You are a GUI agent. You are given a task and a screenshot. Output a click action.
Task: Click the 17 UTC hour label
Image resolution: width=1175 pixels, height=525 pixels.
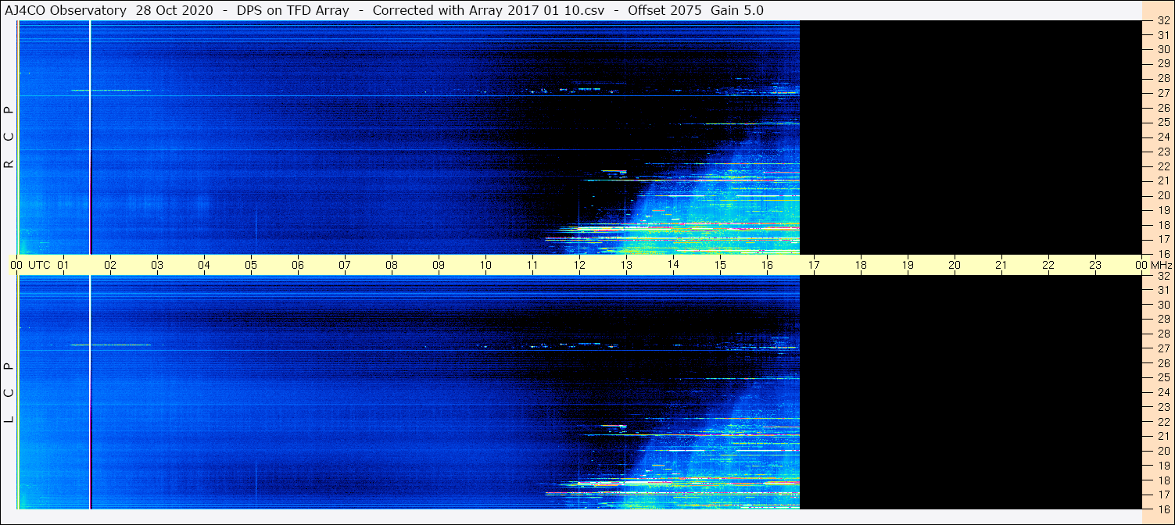(x=814, y=265)
